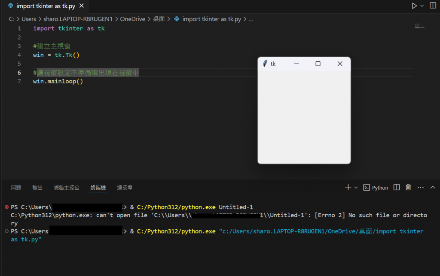Click the 桌面 breadcrumb segment

click(159, 19)
